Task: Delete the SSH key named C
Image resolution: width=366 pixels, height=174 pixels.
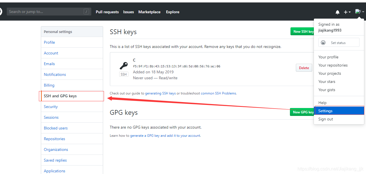Action: (304, 68)
